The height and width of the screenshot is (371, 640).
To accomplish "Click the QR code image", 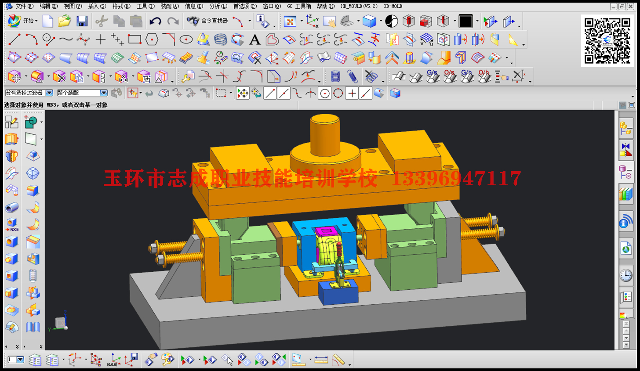I will [607, 40].
